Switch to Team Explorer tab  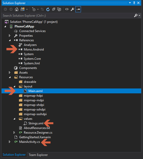(x=38, y=155)
